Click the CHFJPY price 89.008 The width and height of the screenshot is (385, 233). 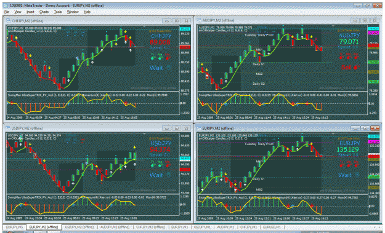coord(160,42)
